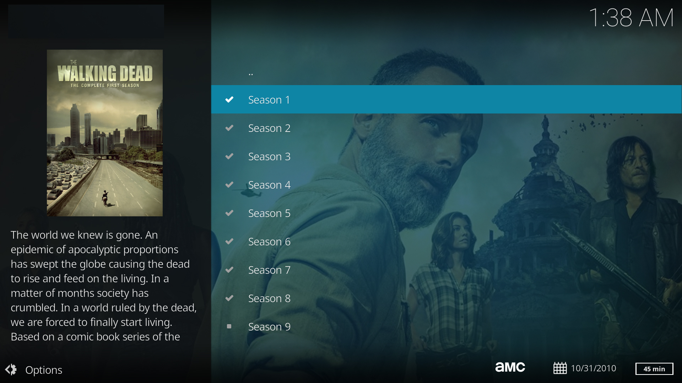Select Season 7 in the list

point(446,270)
